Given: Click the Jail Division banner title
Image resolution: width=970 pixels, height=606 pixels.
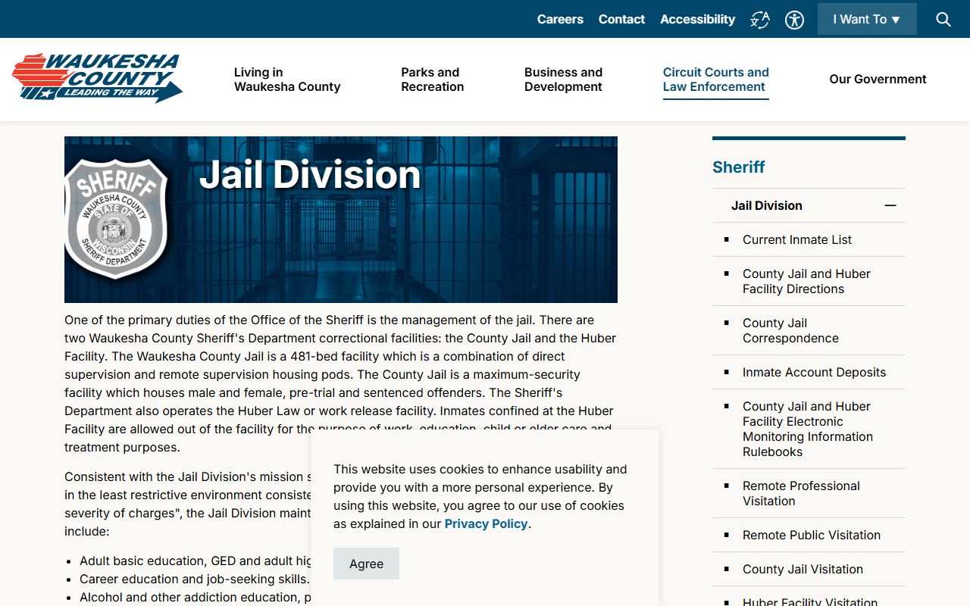Looking at the screenshot, I should tap(310, 175).
